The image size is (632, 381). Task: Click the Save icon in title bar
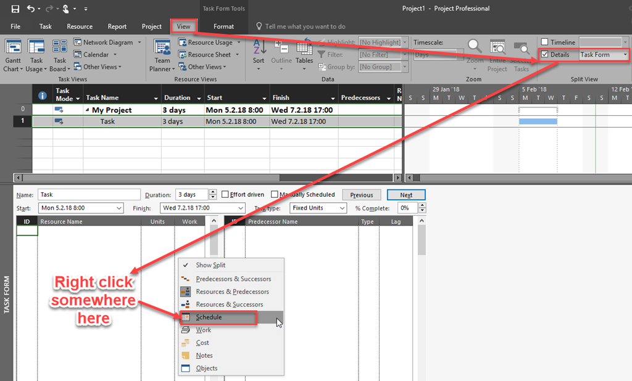point(15,9)
